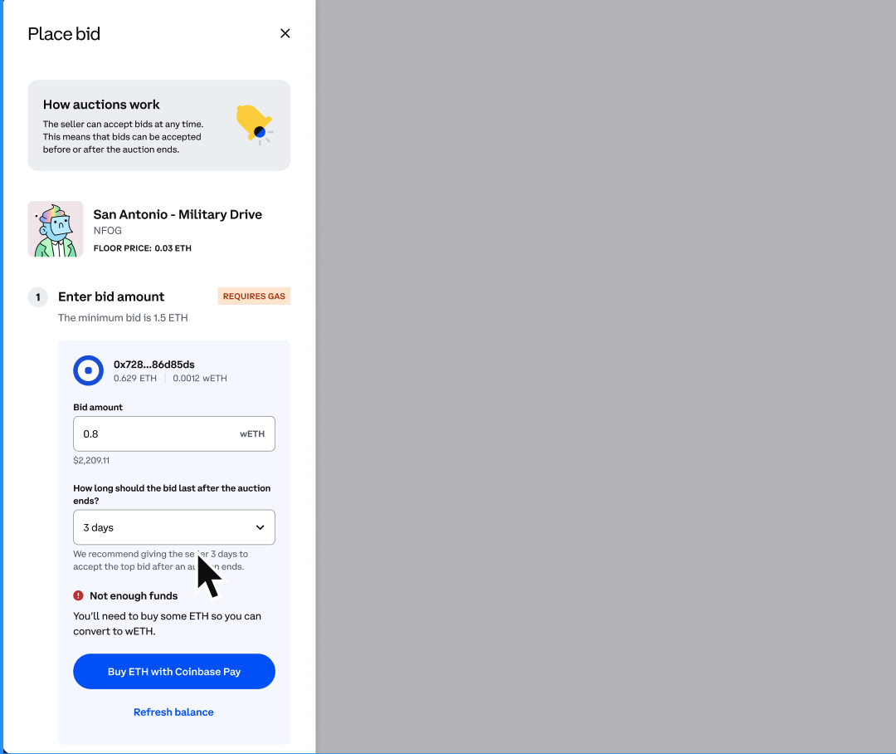Click the Refresh balance link
Screen dimensions: 896x754
(x=173, y=712)
